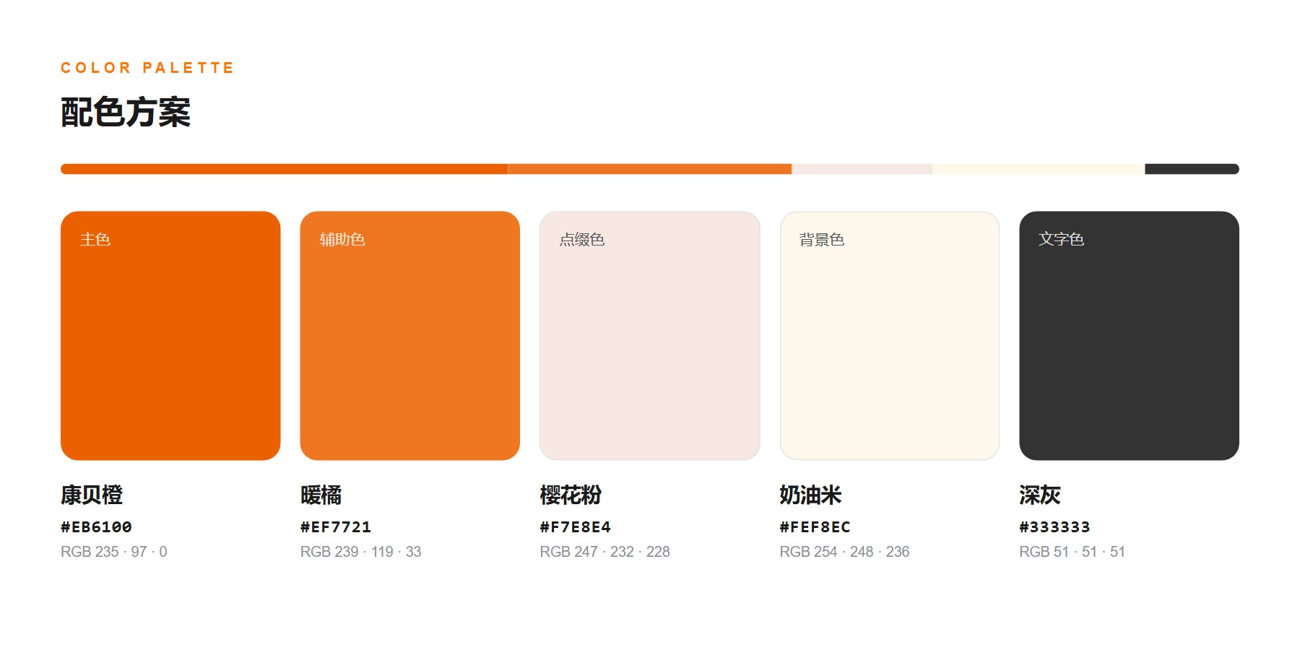Viewport: 1300px width, 650px height.
Task: Click the hex code #FEF8EC
Action: [x=815, y=527]
